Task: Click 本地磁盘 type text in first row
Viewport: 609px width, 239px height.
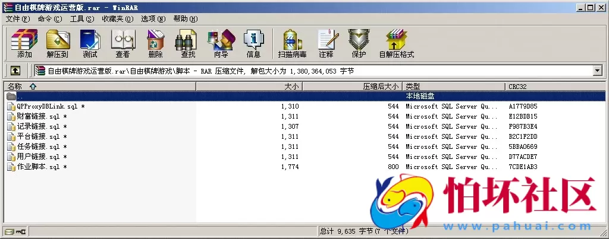Action: [420, 96]
